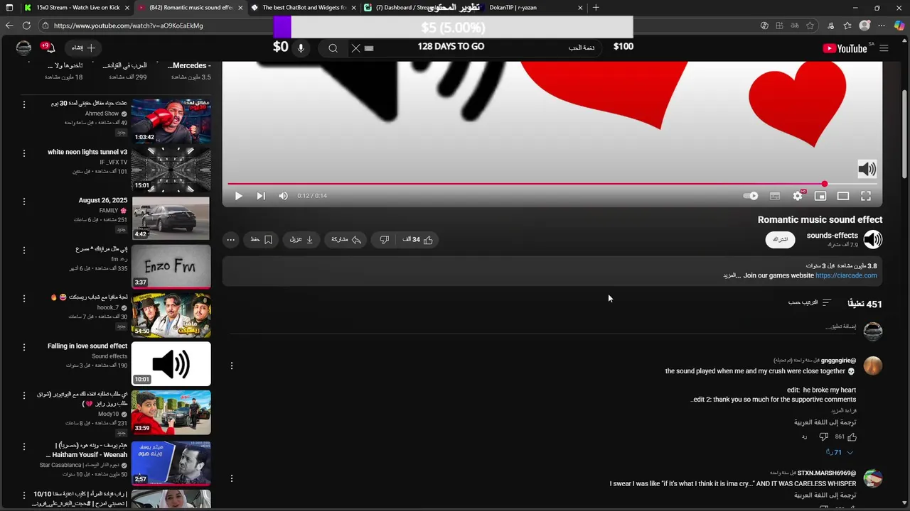
Task: Reload the page with refresh button
Action: pos(26,26)
